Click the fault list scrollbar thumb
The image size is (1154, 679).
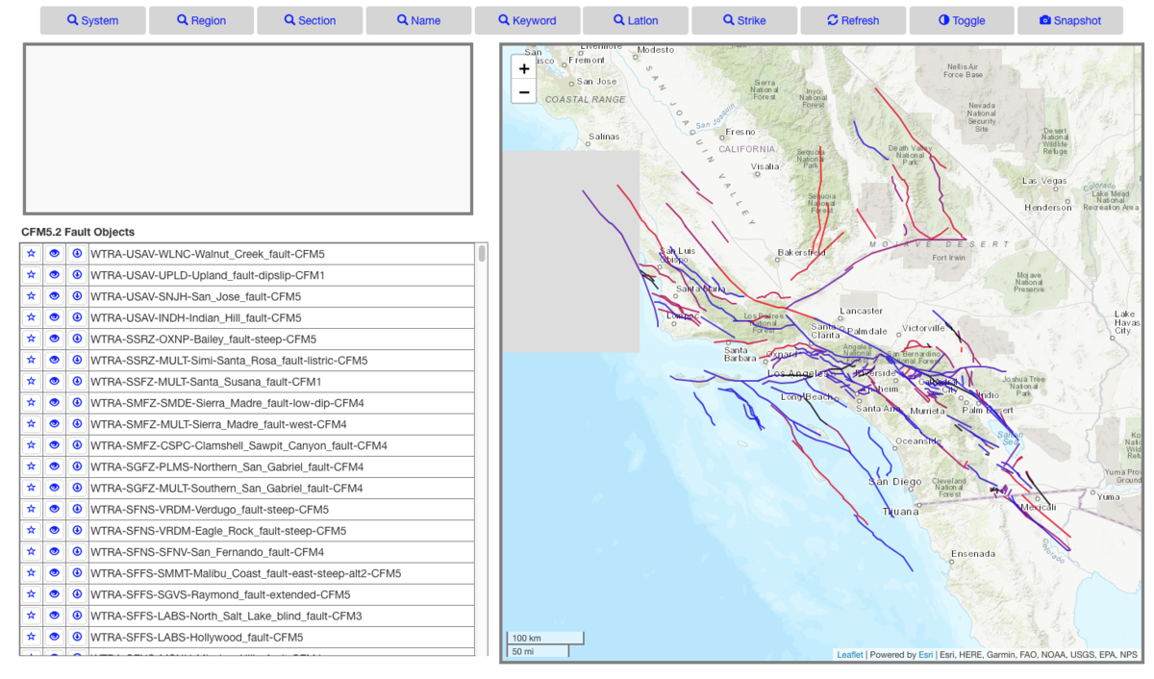point(482,254)
